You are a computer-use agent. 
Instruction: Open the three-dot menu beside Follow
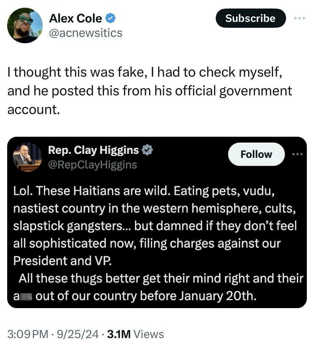pyautogui.click(x=297, y=154)
